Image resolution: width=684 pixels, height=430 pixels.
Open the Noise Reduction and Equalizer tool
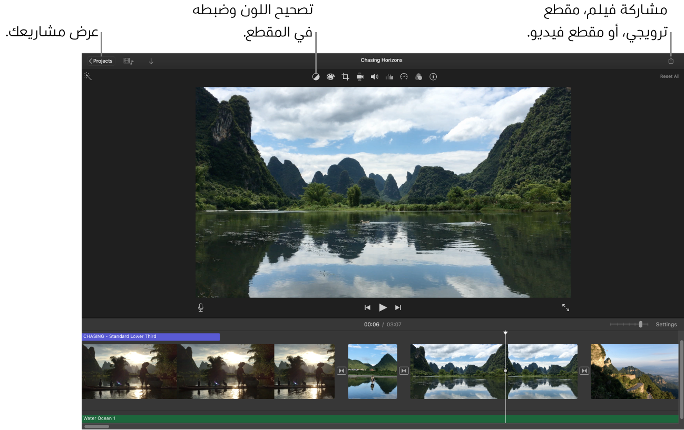coord(389,76)
